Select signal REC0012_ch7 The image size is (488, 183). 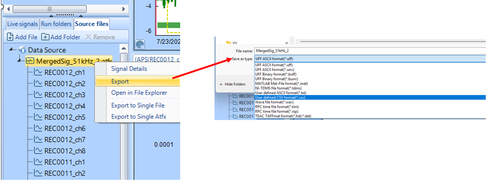65,140
